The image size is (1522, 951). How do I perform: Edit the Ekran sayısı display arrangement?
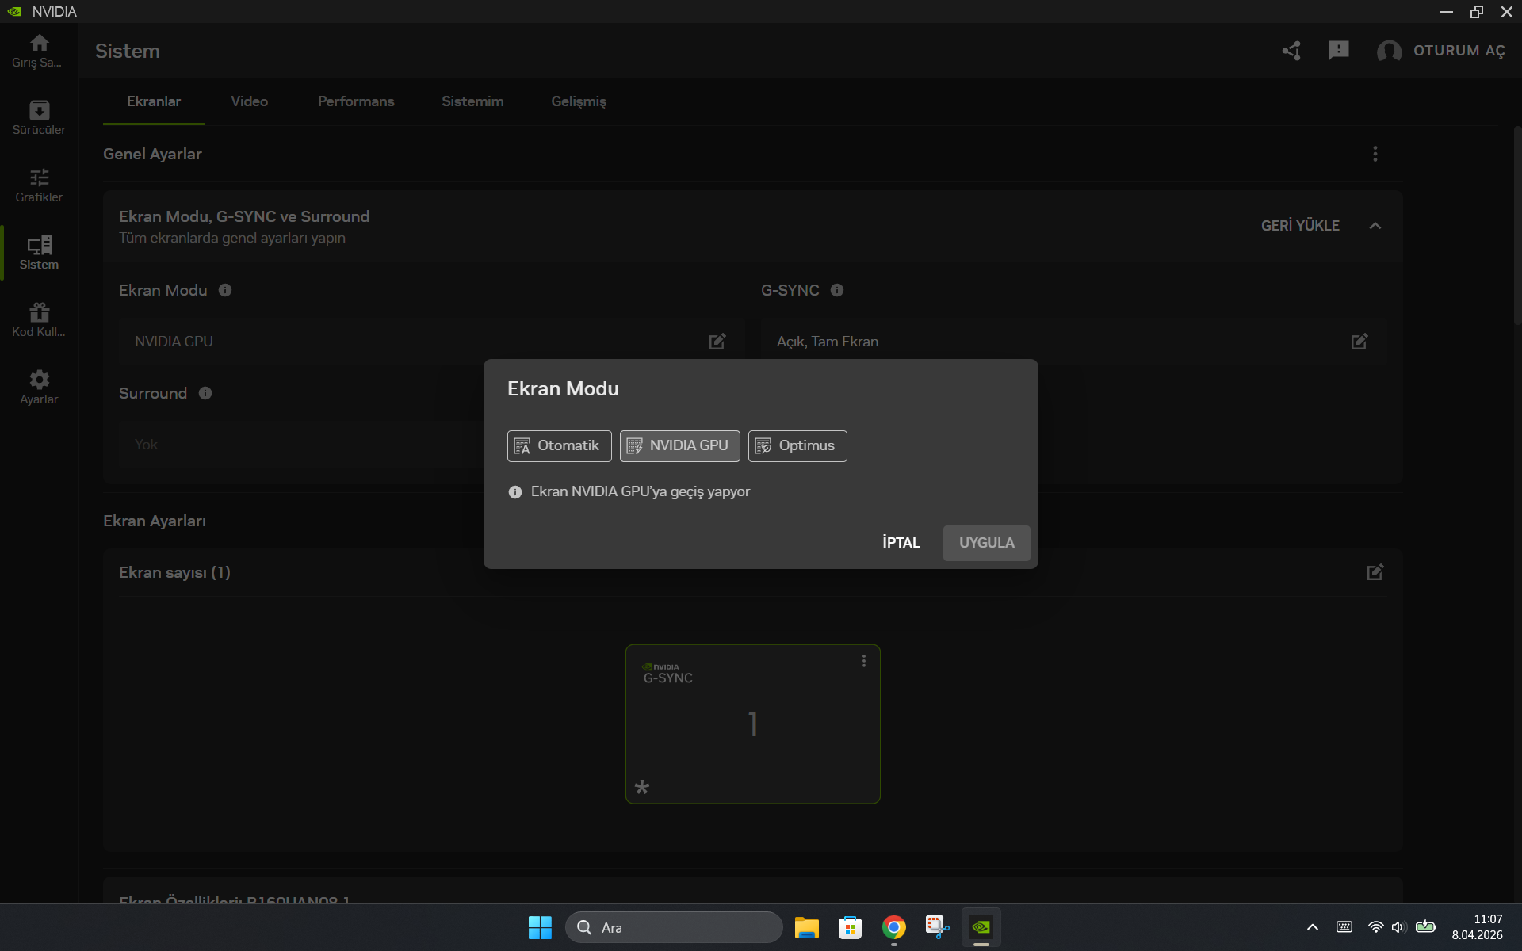(x=1375, y=572)
